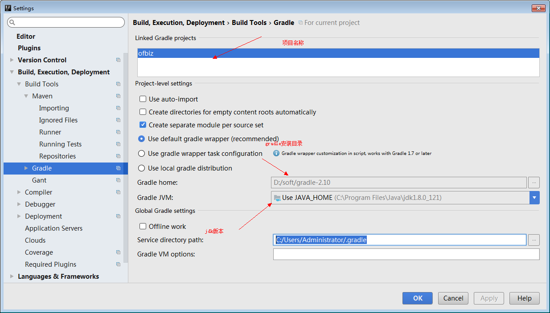Viewport: 550px width, 313px height.
Task: Click the per-project icon beside Maven
Action: [x=118, y=96]
